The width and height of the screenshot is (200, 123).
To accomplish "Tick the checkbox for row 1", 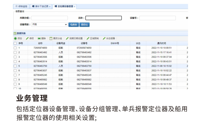I will pos(15,48).
